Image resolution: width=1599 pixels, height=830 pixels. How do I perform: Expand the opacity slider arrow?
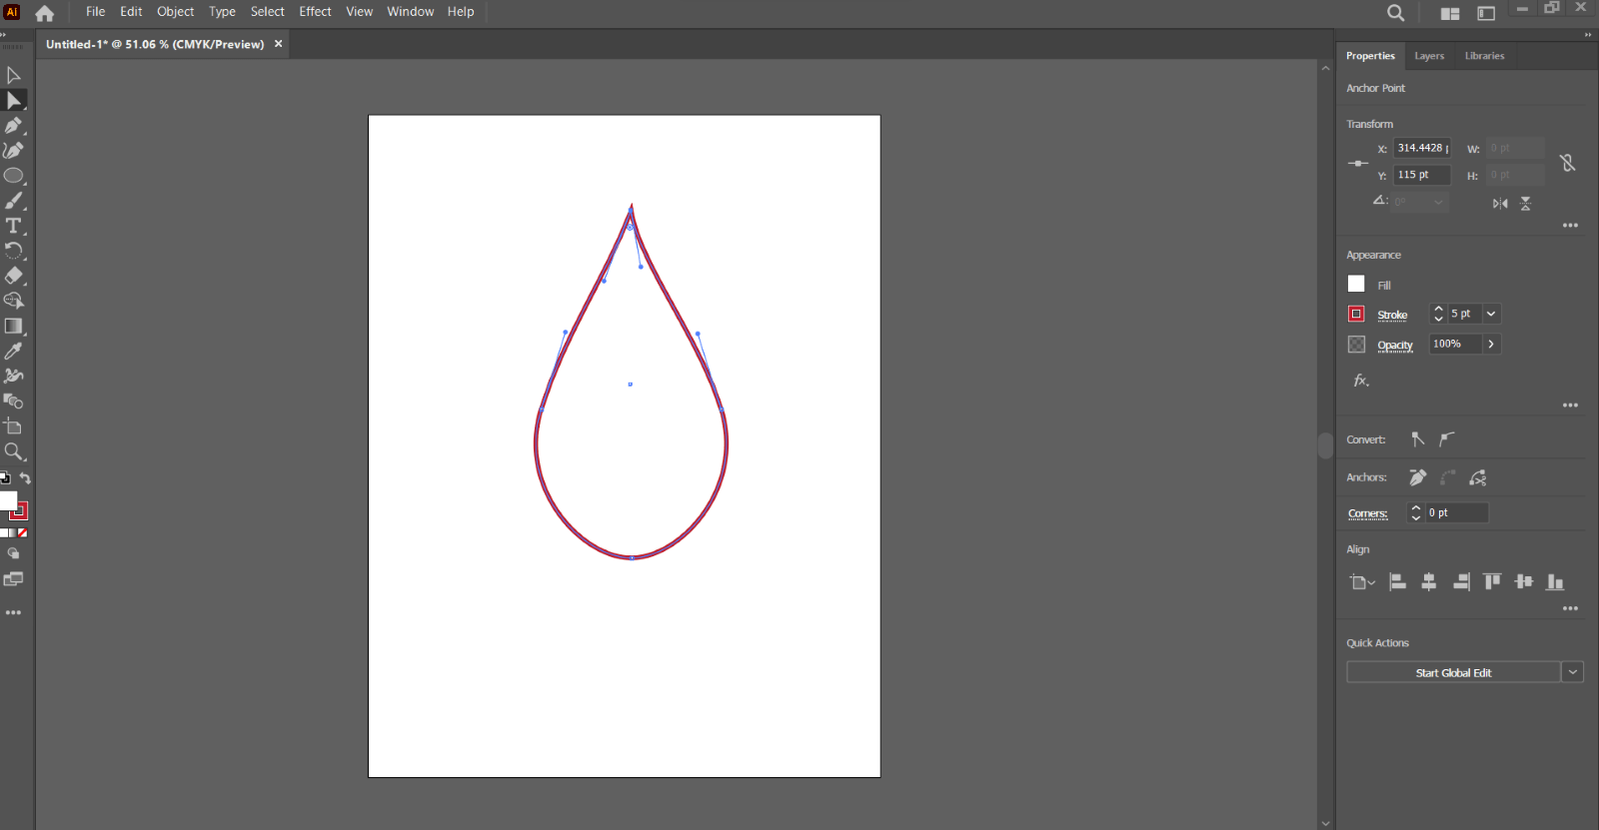click(1491, 344)
